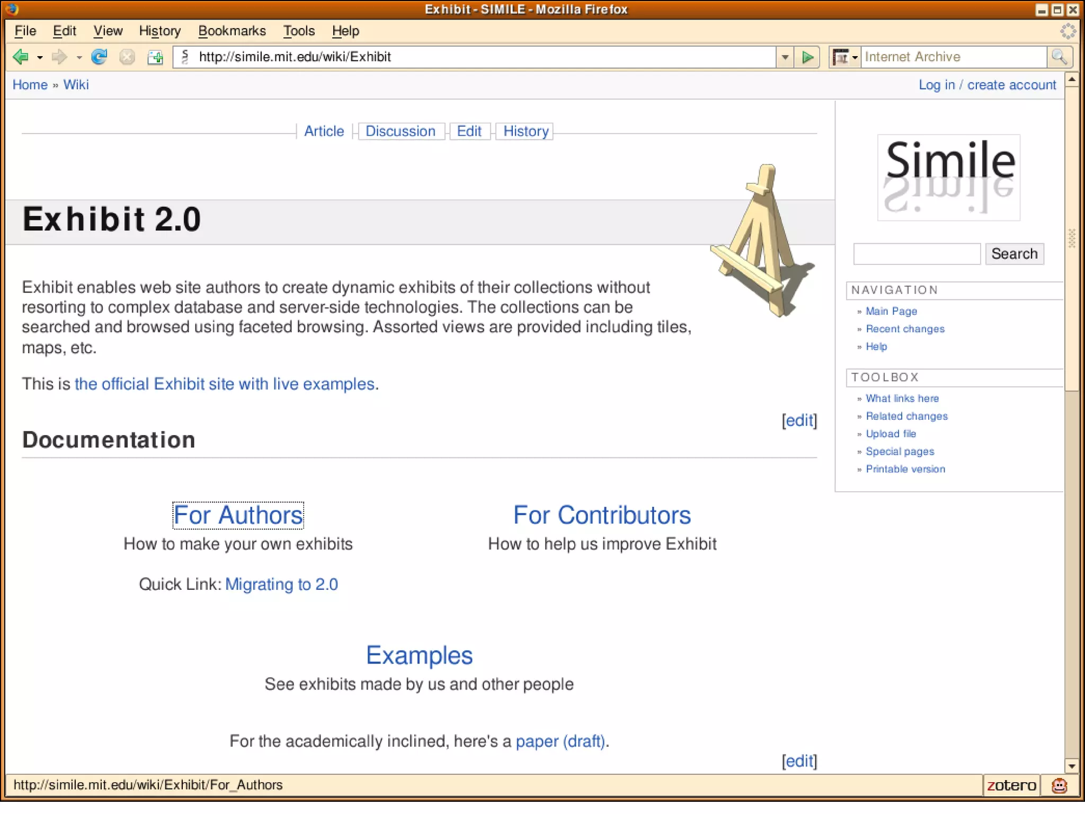Open the Tools menu
This screenshot has height=814, width=1085.
click(298, 31)
